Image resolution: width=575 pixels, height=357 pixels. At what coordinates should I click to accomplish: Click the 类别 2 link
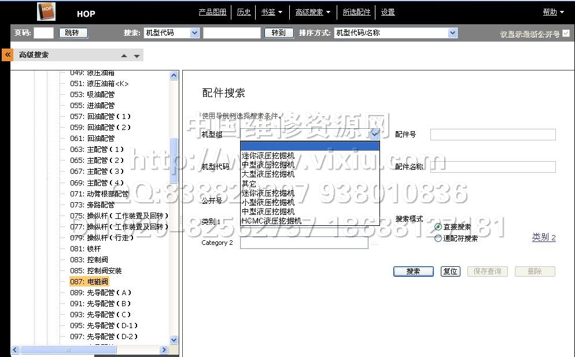[543, 237]
